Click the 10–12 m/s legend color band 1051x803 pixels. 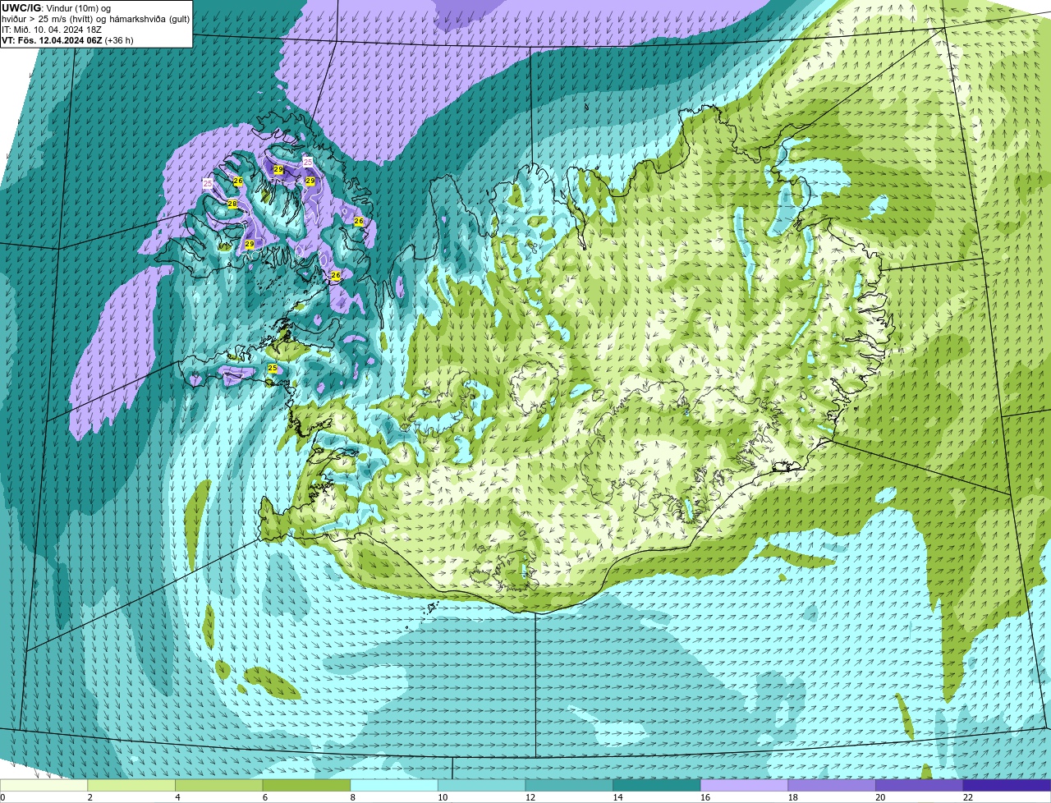point(482,785)
